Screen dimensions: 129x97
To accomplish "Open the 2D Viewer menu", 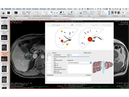I will pyautogui.click(x=35, y=9).
